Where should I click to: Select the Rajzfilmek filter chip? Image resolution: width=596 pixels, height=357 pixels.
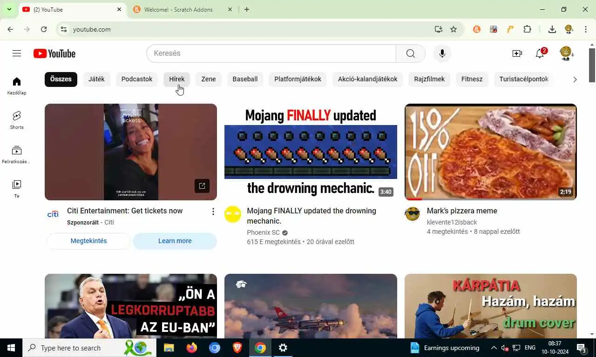pos(429,79)
